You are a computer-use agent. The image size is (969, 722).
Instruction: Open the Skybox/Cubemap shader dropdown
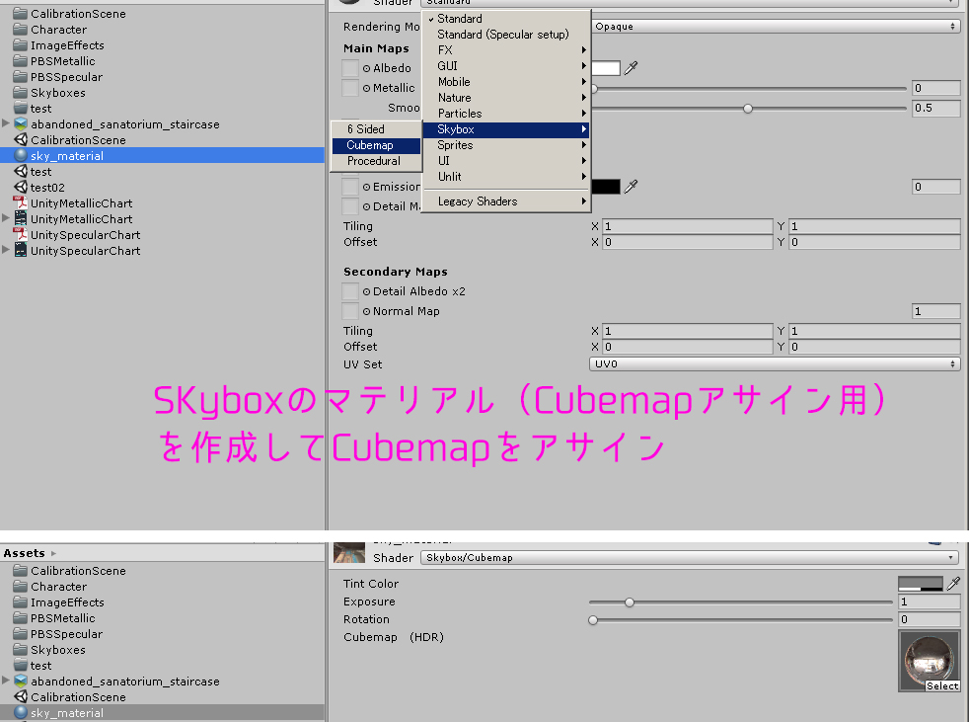pos(689,557)
